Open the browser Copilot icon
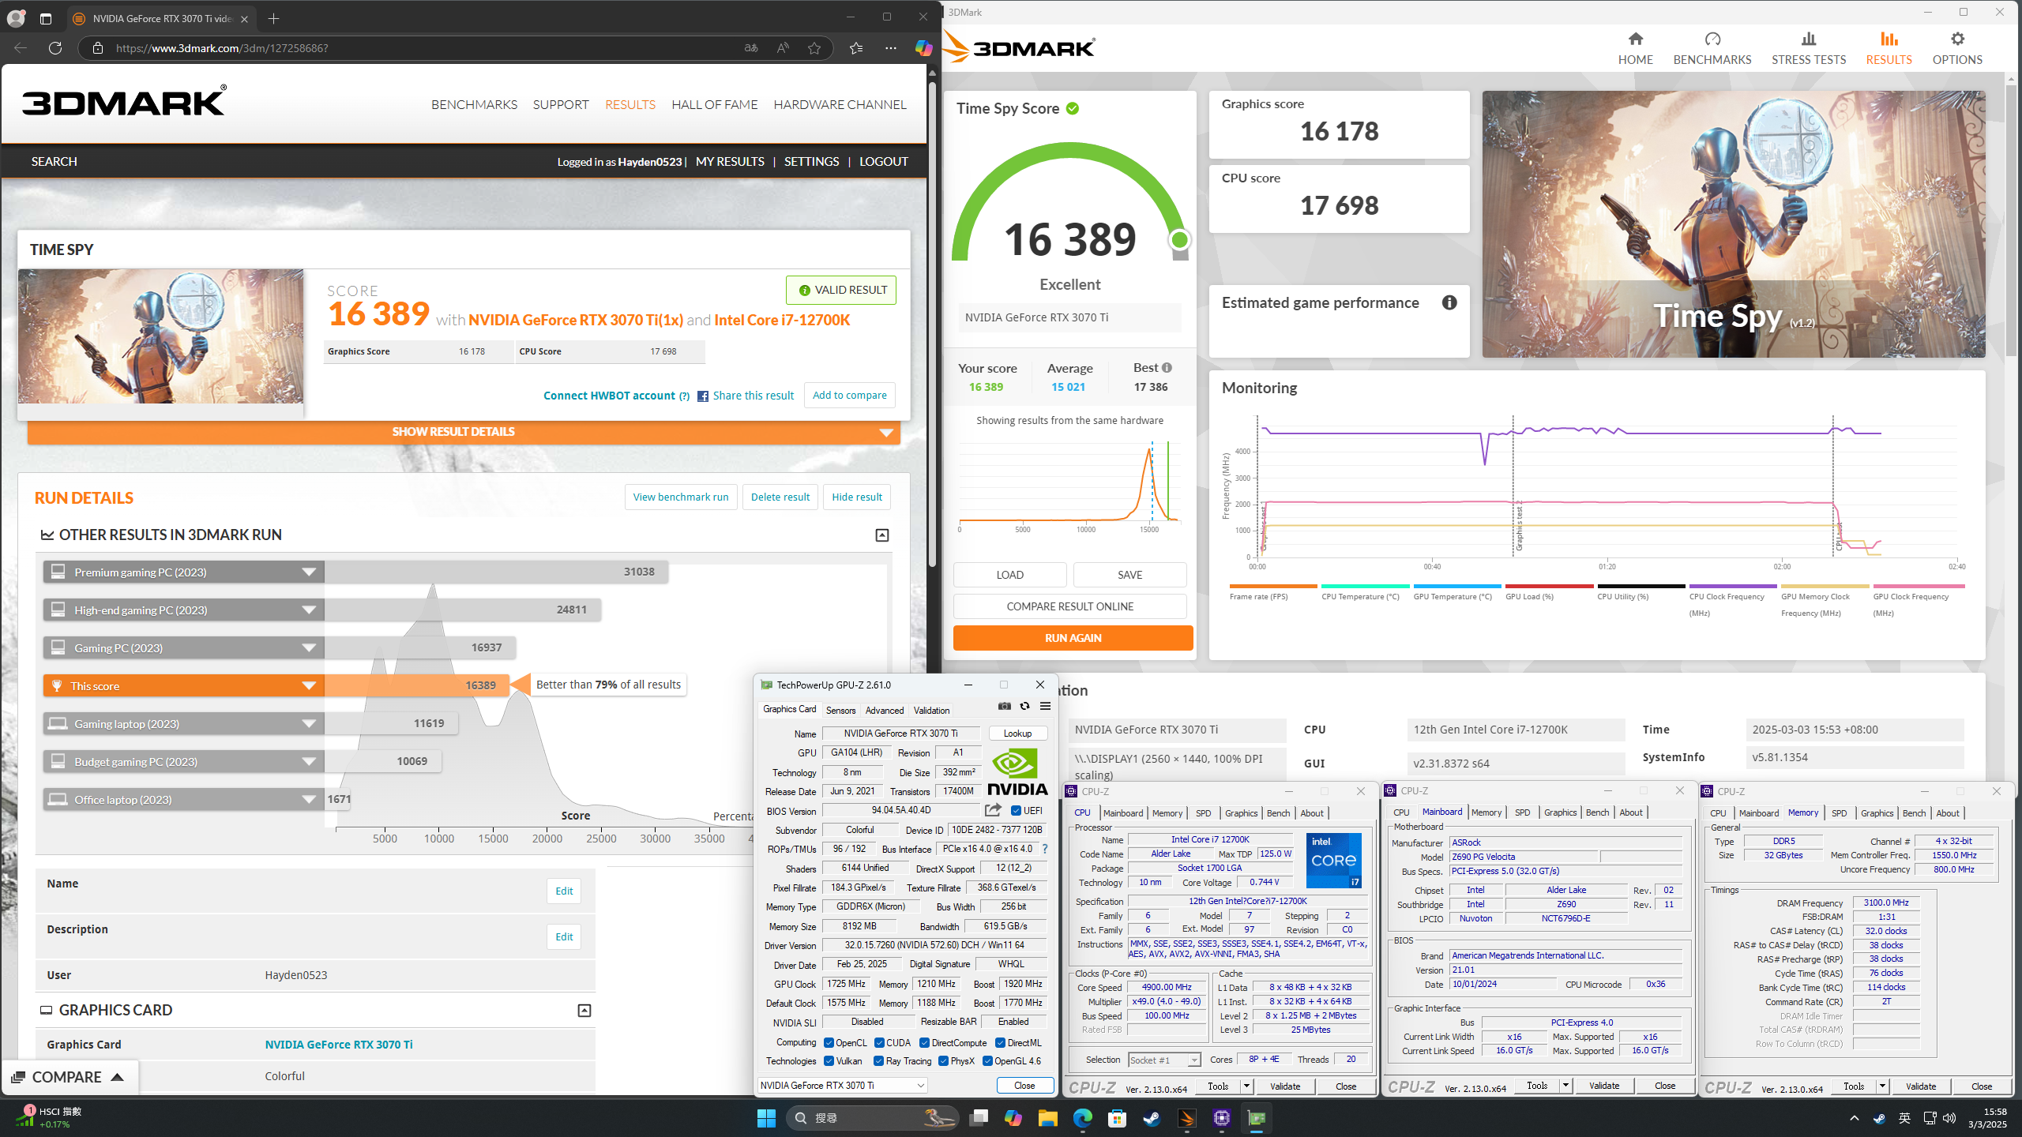 tap(923, 48)
